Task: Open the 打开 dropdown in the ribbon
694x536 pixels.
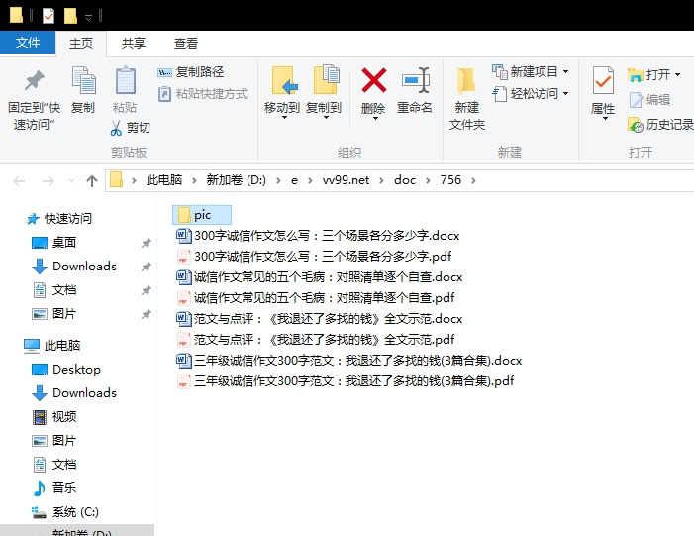Action: [654, 75]
